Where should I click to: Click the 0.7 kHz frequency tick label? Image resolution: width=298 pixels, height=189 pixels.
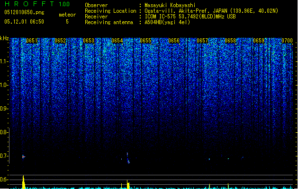click(x=4, y=156)
